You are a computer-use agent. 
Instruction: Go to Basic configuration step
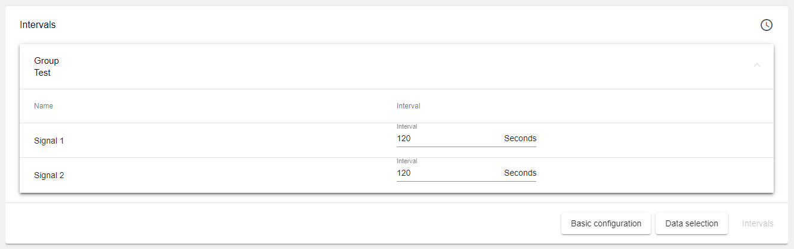point(605,224)
